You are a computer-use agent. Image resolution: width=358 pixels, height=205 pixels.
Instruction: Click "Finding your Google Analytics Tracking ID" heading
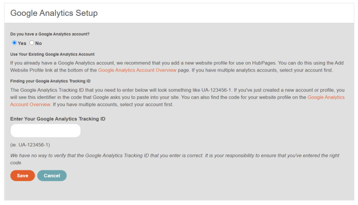pos(50,81)
